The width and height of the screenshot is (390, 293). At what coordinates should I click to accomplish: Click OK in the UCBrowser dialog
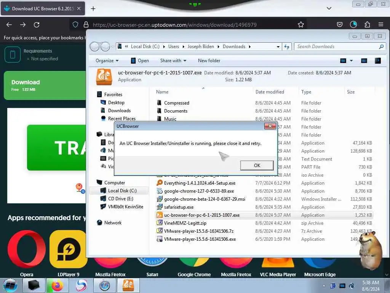pyautogui.click(x=257, y=166)
